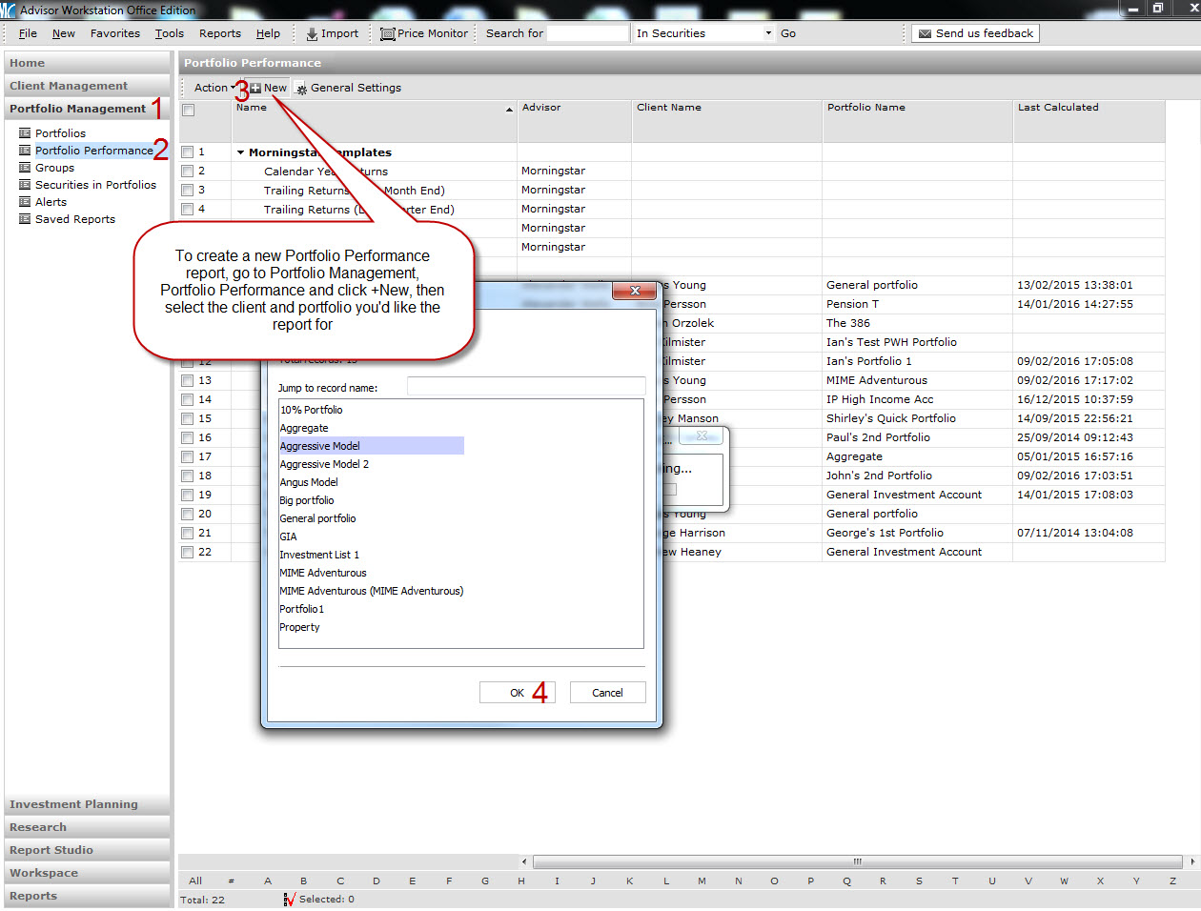This screenshot has height=911, width=1201.
Task: Open the Portfolios list icon in sidebar
Action: click(x=25, y=133)
